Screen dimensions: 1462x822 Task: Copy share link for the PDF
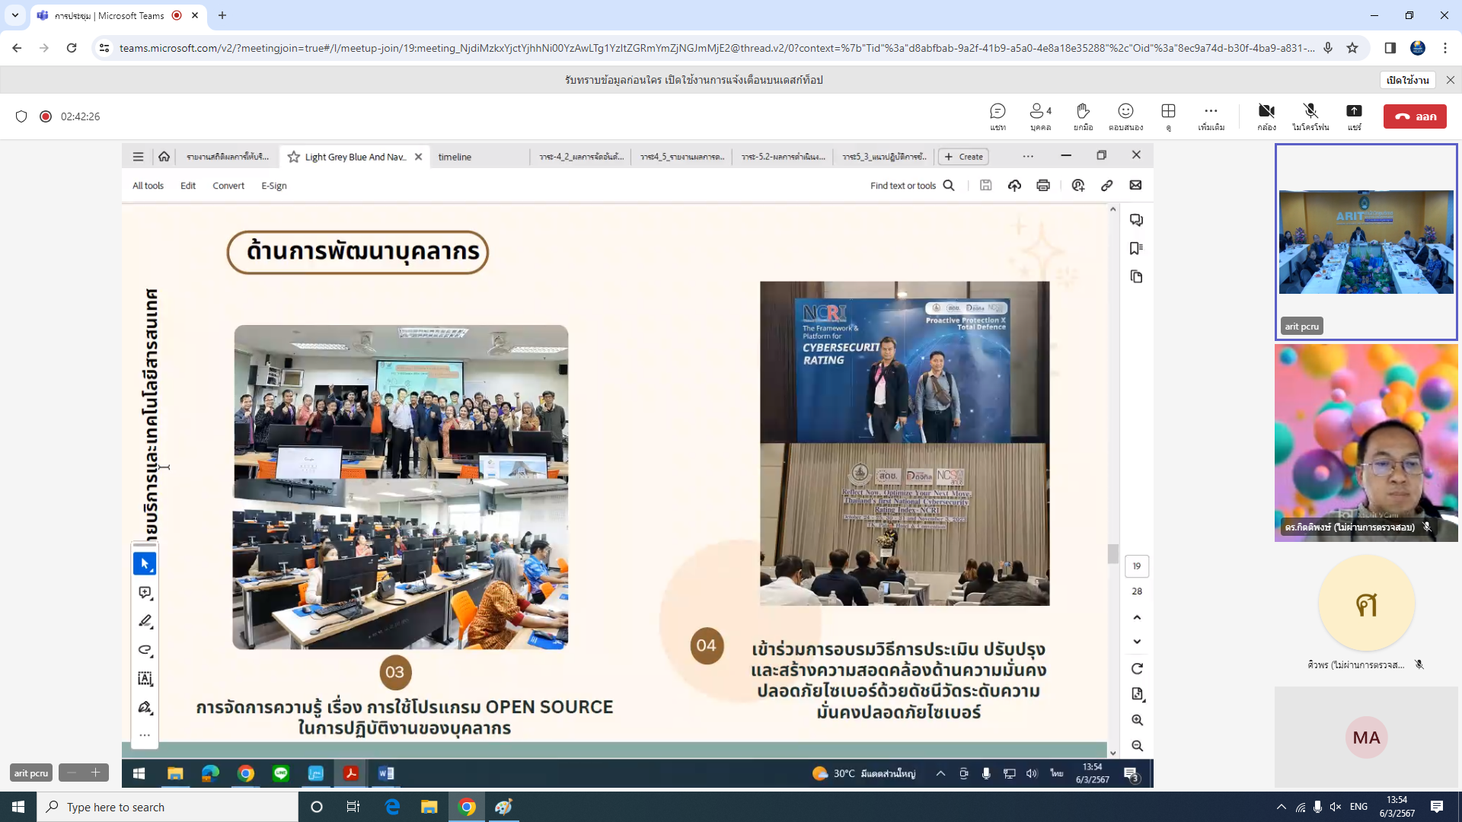1106,185
